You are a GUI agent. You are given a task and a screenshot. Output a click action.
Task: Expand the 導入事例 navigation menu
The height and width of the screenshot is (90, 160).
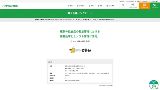pos(111,6)
